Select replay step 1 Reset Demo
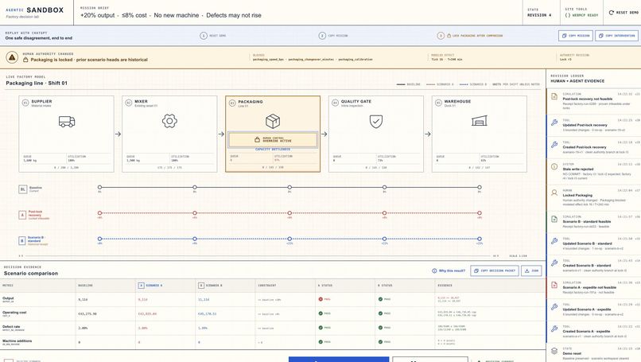 [x=213, y=36]
